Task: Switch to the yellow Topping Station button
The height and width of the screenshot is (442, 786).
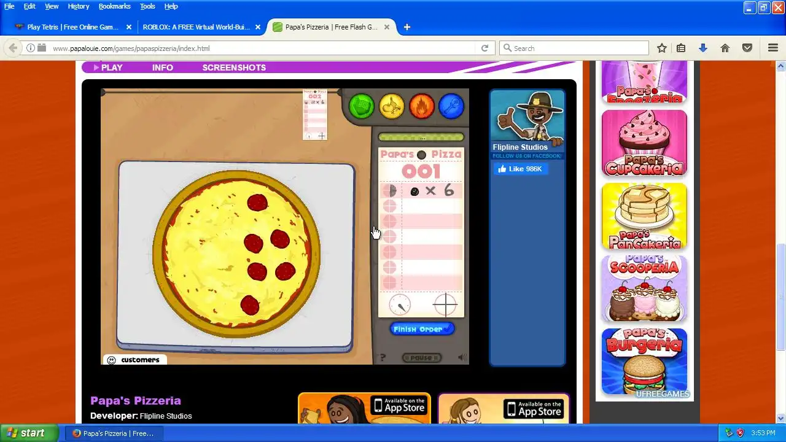Action: coord(391,106)
